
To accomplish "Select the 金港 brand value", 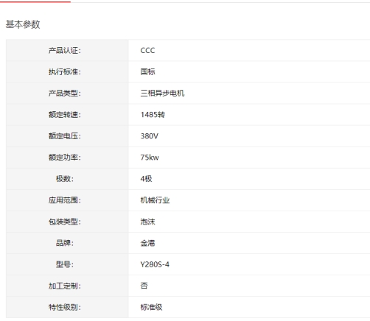I will click(147, 243).
